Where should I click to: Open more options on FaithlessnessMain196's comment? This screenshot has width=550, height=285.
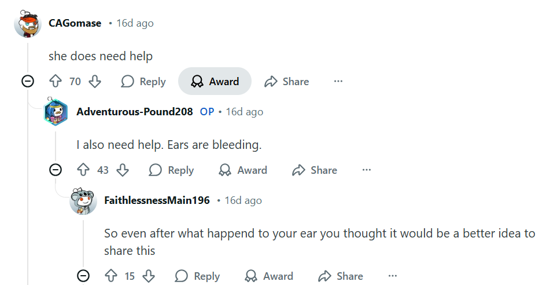393,276
